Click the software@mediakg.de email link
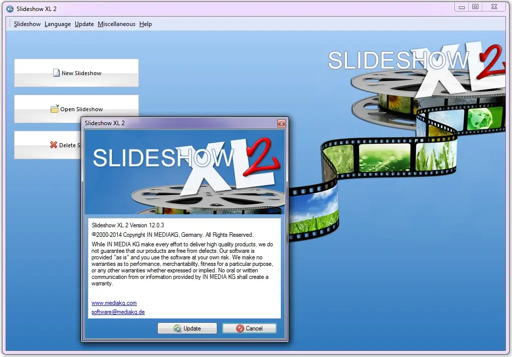Screen dimensions: 512x357 click(118, 312)
